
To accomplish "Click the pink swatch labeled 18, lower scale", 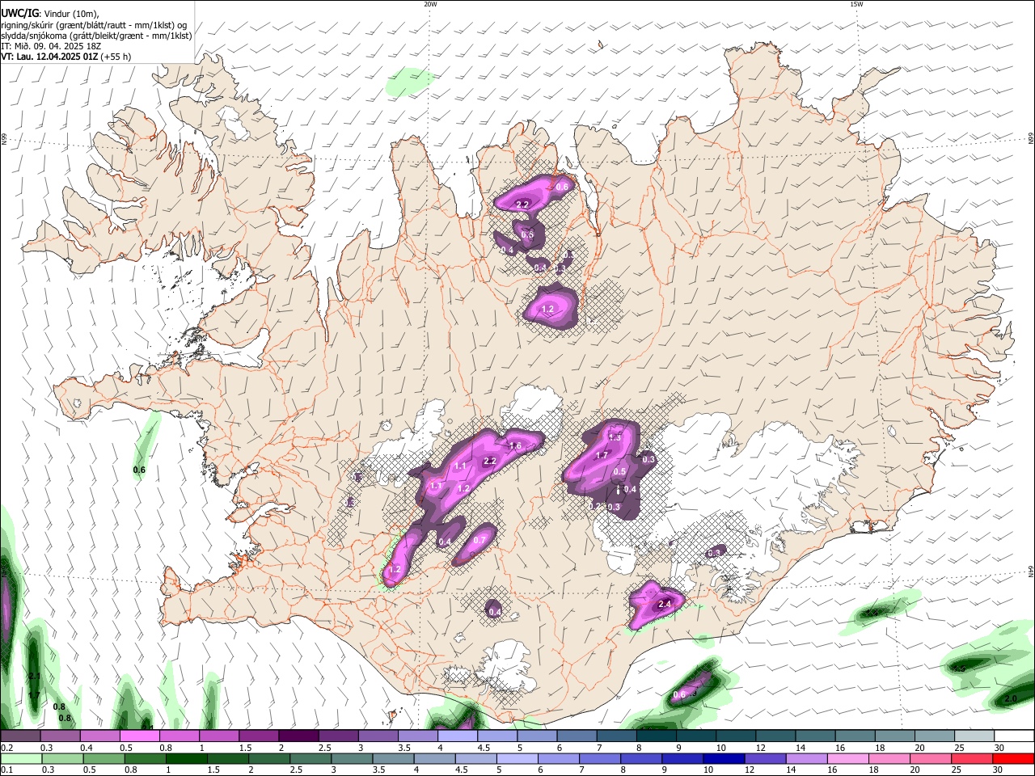I will pyautogui.click(x=889, y=758).
